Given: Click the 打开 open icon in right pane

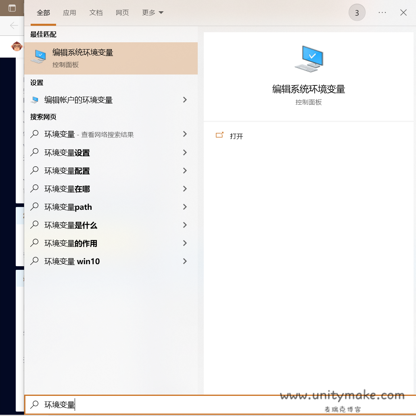Looking at the screenshot, I should [219, 136].
